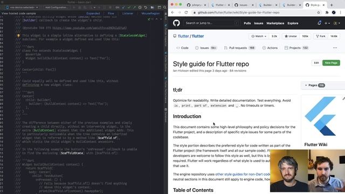
Task: Click the 'MouseRegion' sample link in IDE
Action: point(150,13)
